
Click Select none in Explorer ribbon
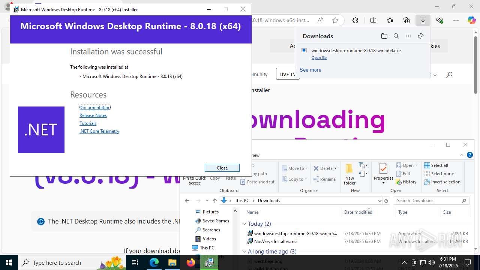click(439, 174)
